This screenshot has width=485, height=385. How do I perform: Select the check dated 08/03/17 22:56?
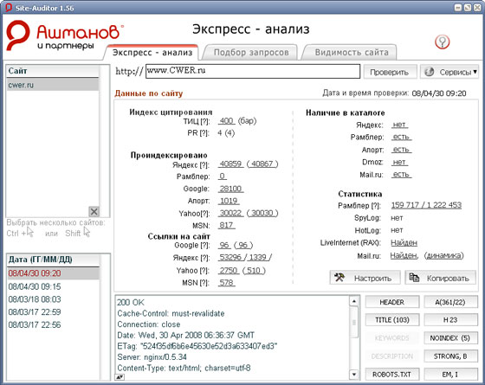point(53,325)
